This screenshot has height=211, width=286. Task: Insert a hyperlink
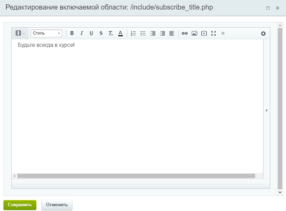[x=184, y=33]
